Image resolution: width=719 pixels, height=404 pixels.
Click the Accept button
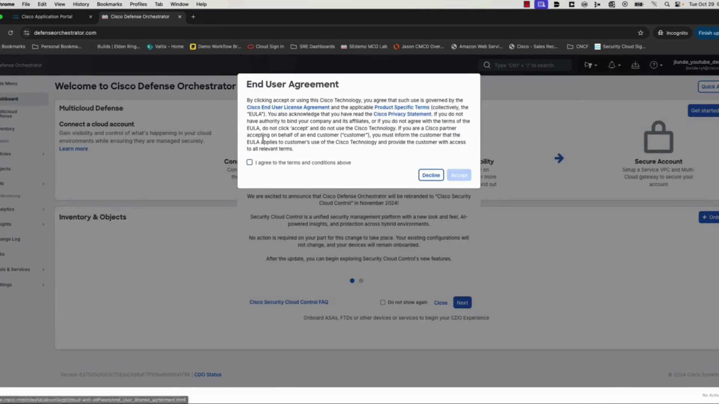[x=459, y=175]
